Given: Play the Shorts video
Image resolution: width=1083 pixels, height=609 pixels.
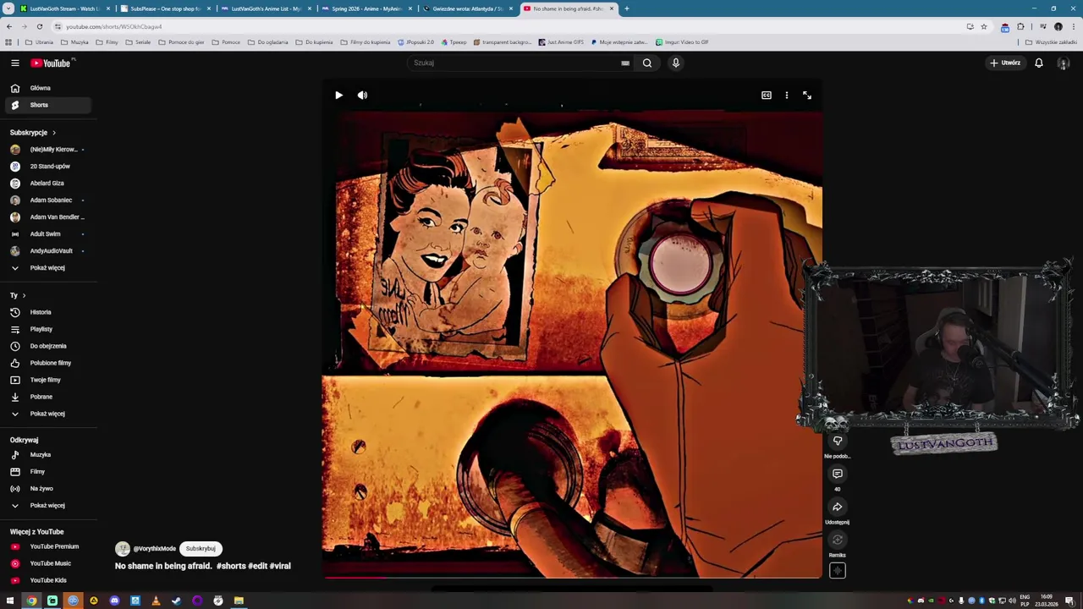Looking at the screenshot, I should [x=338, y=96].
